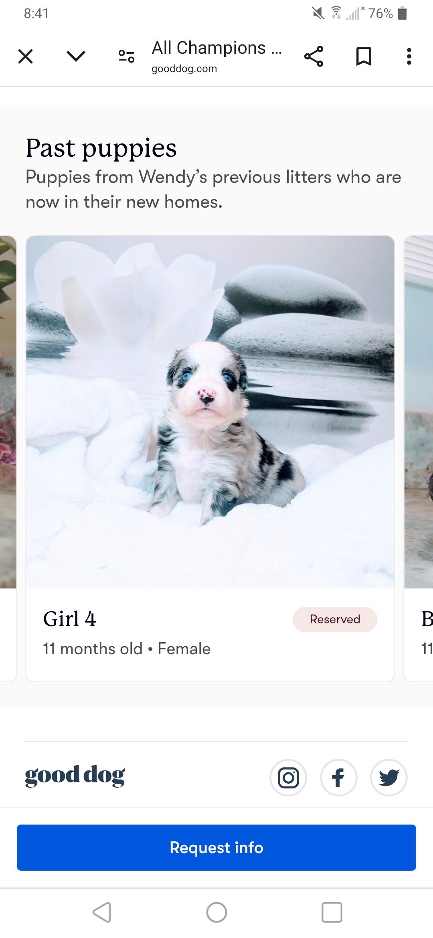Select the Girl 4 puppy name

(69, 619)
